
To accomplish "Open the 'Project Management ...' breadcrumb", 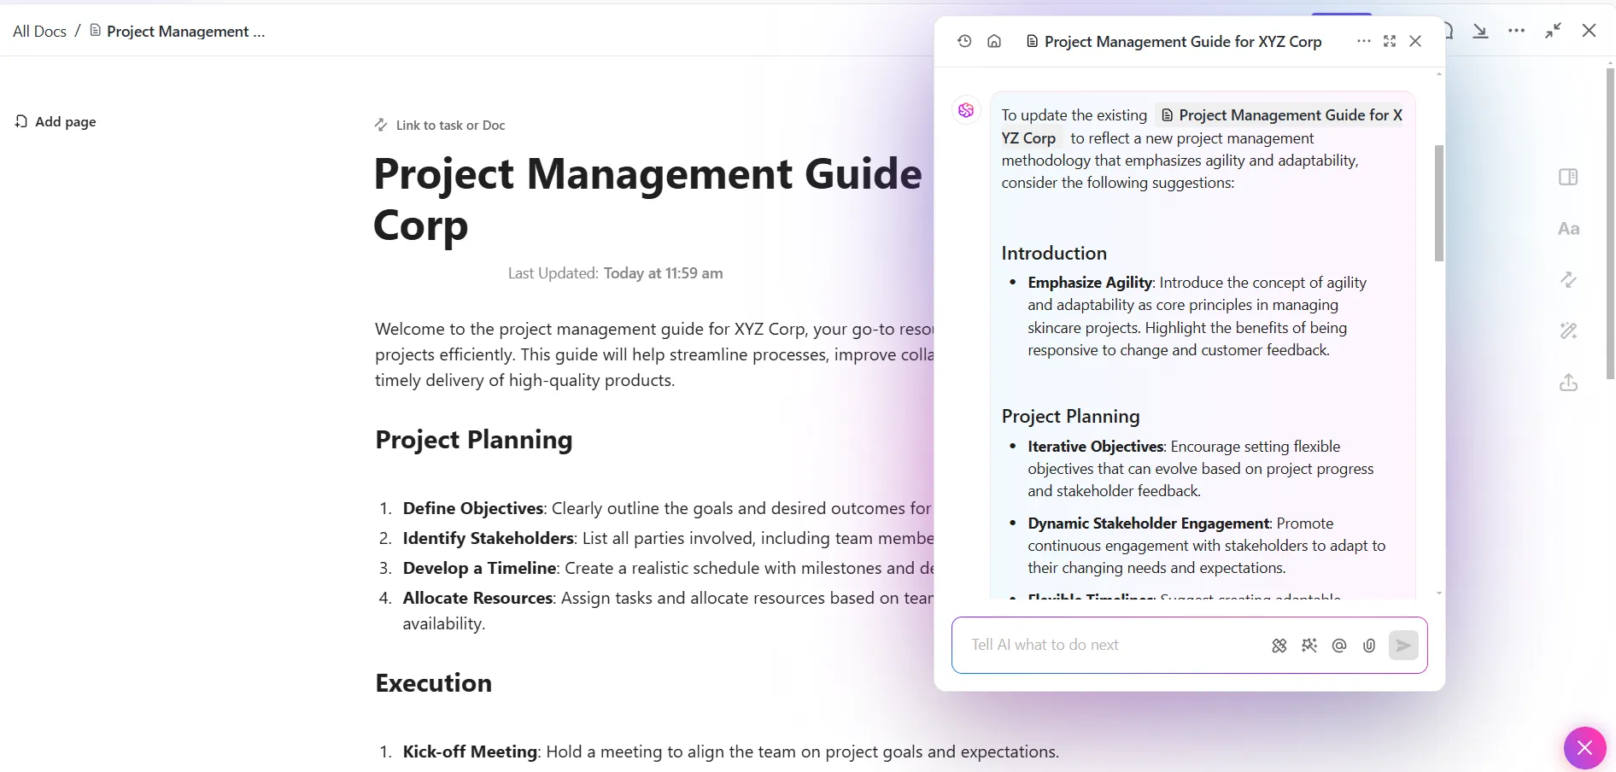I will coord(185,32).
